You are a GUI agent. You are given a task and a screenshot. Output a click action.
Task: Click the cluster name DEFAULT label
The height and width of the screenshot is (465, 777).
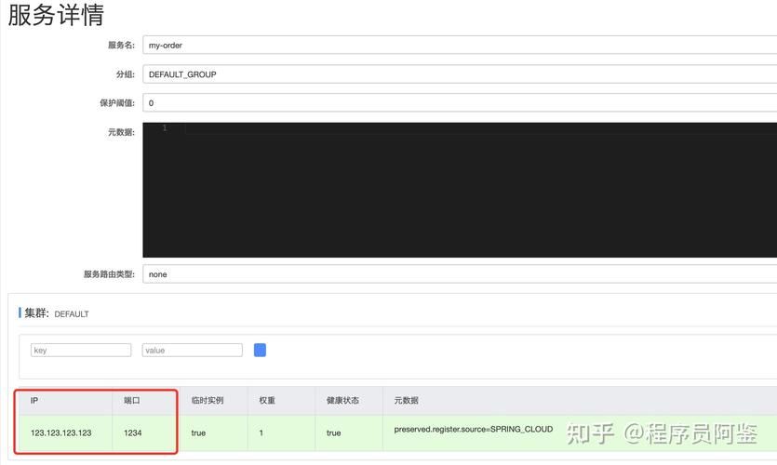[72, 314]
